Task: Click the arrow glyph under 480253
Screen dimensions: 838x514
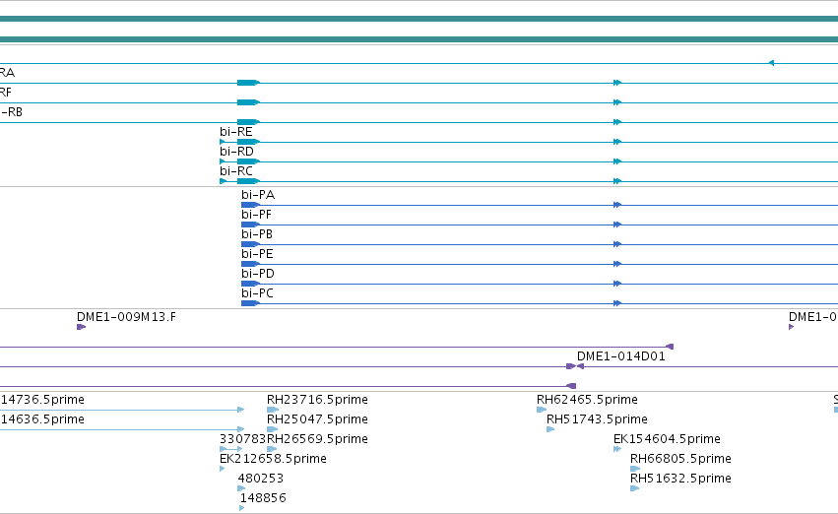Action: click(x=241, y=488)
